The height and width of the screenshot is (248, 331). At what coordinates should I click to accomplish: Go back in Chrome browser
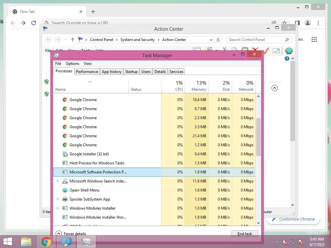pos(13,23)
